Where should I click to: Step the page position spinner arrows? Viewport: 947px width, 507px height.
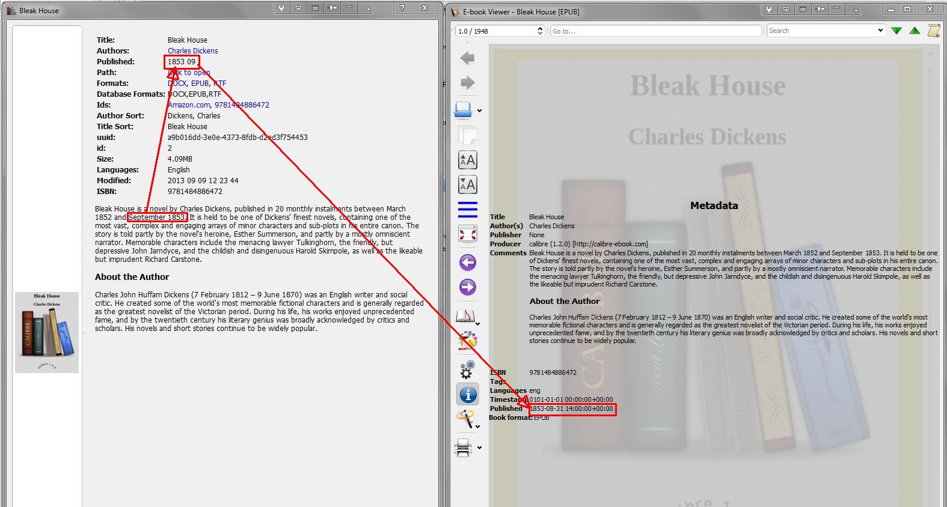pyautogui.click(x=540, y=31)
